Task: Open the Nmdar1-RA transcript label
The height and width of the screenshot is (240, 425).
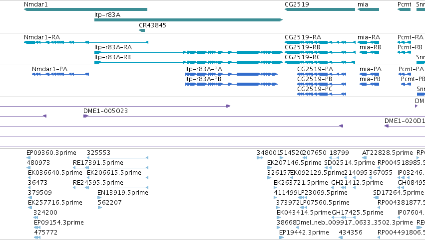Action: tap(42, 37)
